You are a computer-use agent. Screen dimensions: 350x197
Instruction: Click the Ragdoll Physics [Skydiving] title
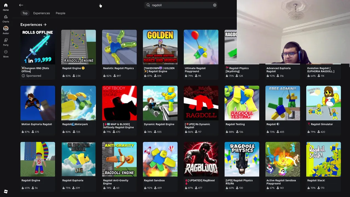click(x=237, y=70)
